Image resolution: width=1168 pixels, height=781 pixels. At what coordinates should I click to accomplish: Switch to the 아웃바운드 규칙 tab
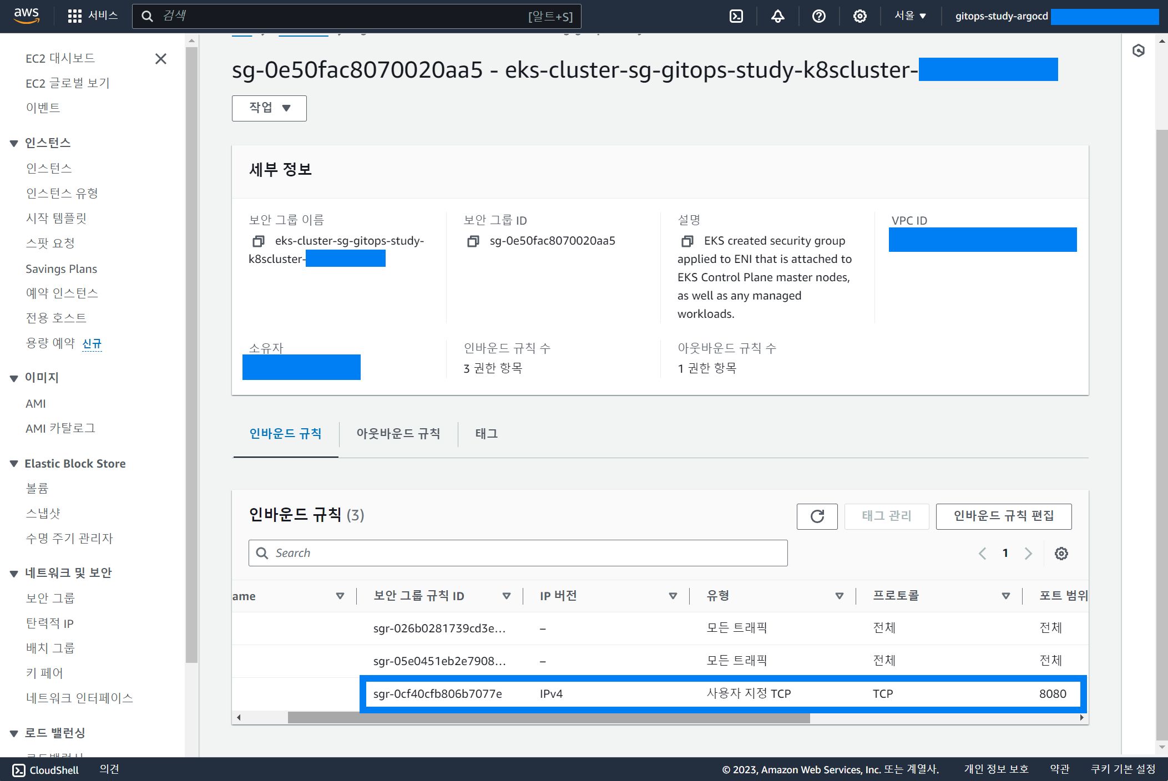click(x=398, y=434)
